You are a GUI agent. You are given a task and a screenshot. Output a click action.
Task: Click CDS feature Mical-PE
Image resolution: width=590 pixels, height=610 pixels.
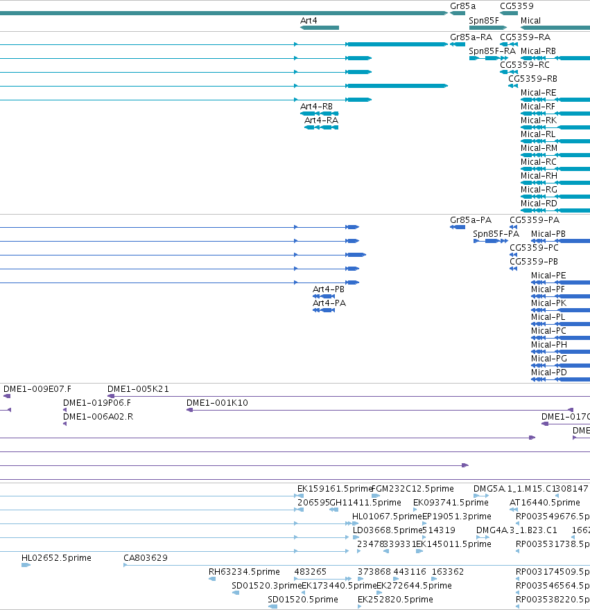[560, 282]
